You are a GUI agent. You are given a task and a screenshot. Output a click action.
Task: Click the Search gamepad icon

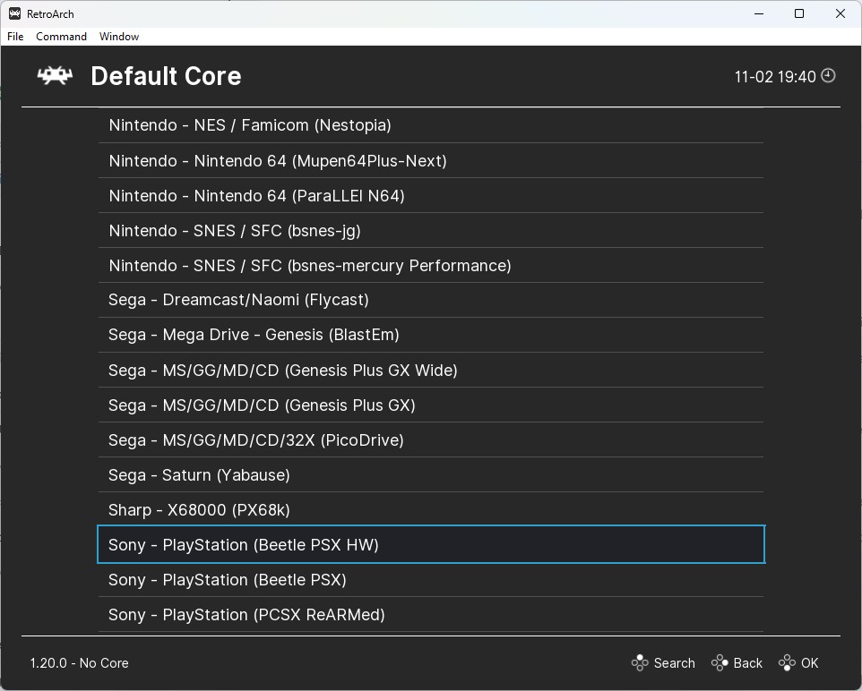tap(640, 663)
